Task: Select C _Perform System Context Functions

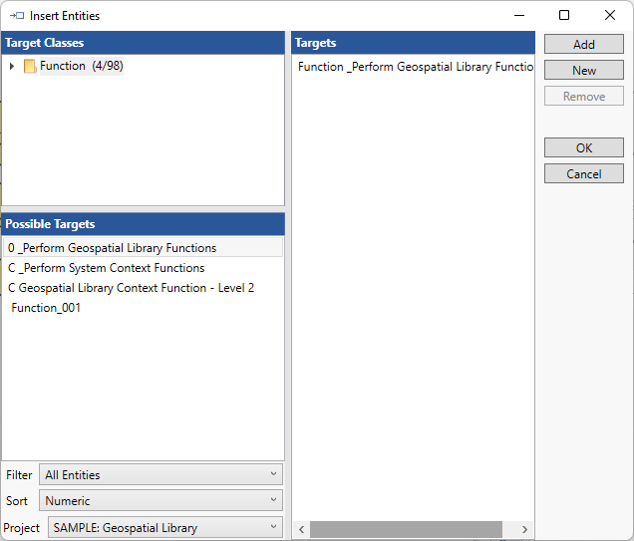Action: point(106,268)
